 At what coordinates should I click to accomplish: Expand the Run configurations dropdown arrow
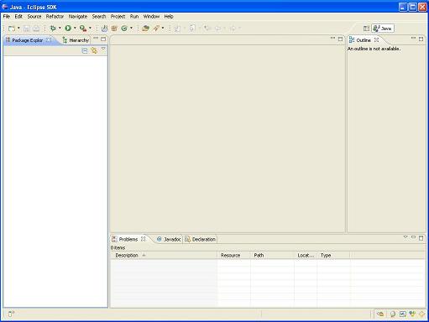[75, 28]
